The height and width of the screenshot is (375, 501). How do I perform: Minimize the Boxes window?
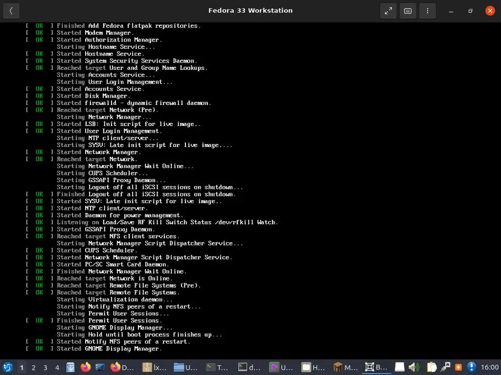tap(451, 11)
